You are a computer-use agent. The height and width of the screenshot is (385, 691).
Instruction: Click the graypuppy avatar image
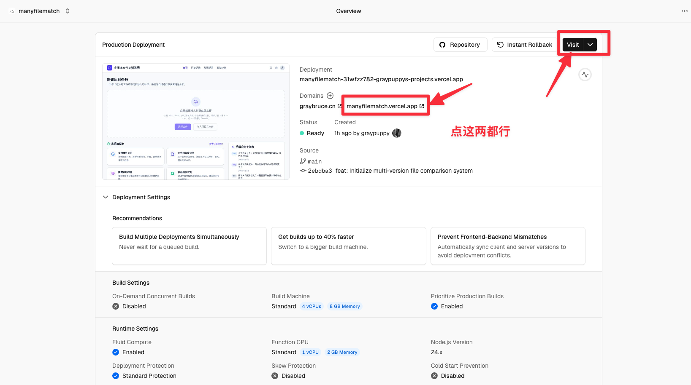[396, 133]
